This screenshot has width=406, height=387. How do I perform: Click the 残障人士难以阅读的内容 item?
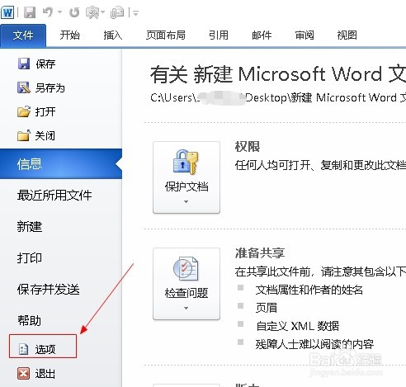(314, 344)
